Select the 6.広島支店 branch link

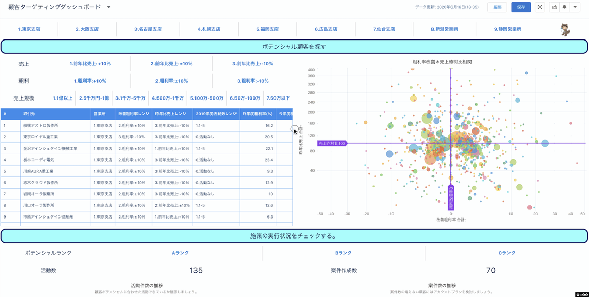tap(326, 29)
